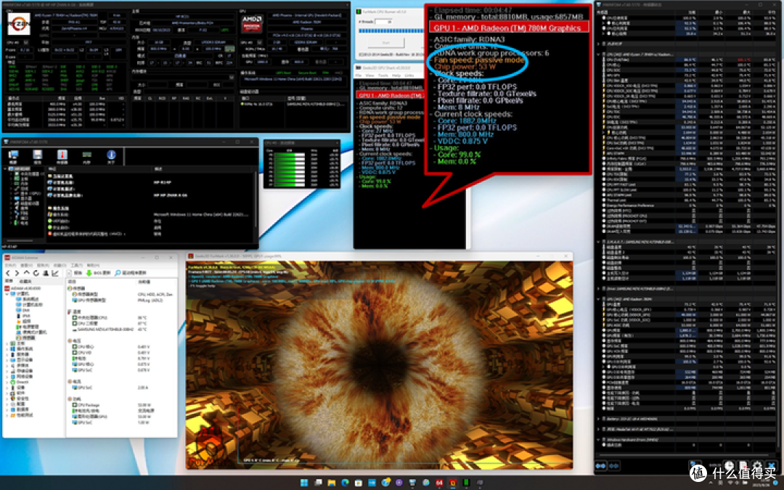Viewport: 784px width, 490px height.
Task: Click the up-level arrow in the AIDA64 toolbar
Action: point(27,273)
